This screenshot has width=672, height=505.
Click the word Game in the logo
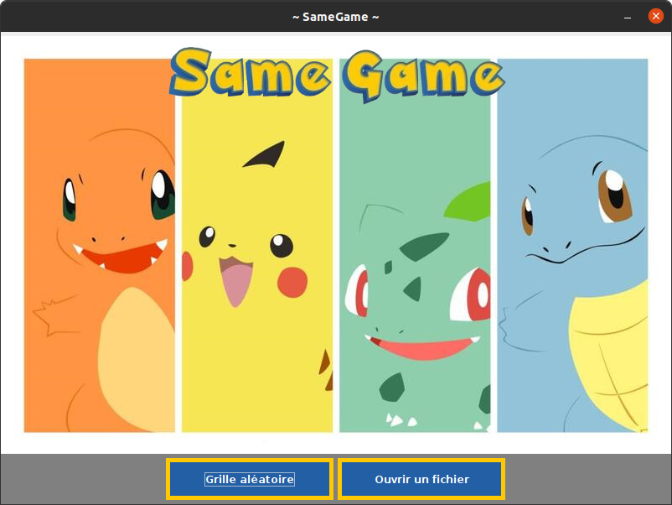pyautogui.click(x=422, y=75)
